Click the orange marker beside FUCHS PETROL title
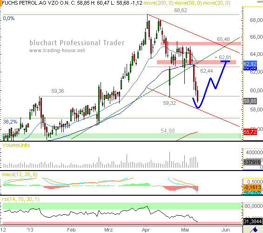 click(0, 3)
